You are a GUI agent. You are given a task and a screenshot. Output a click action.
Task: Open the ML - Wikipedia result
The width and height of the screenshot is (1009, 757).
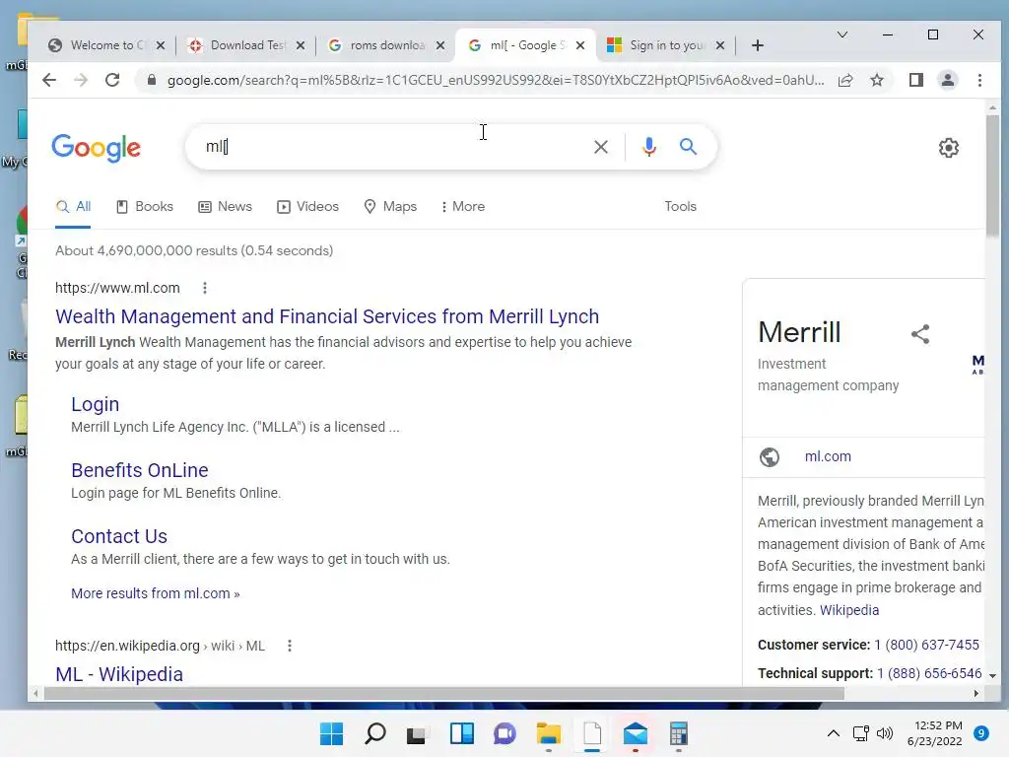119,674
